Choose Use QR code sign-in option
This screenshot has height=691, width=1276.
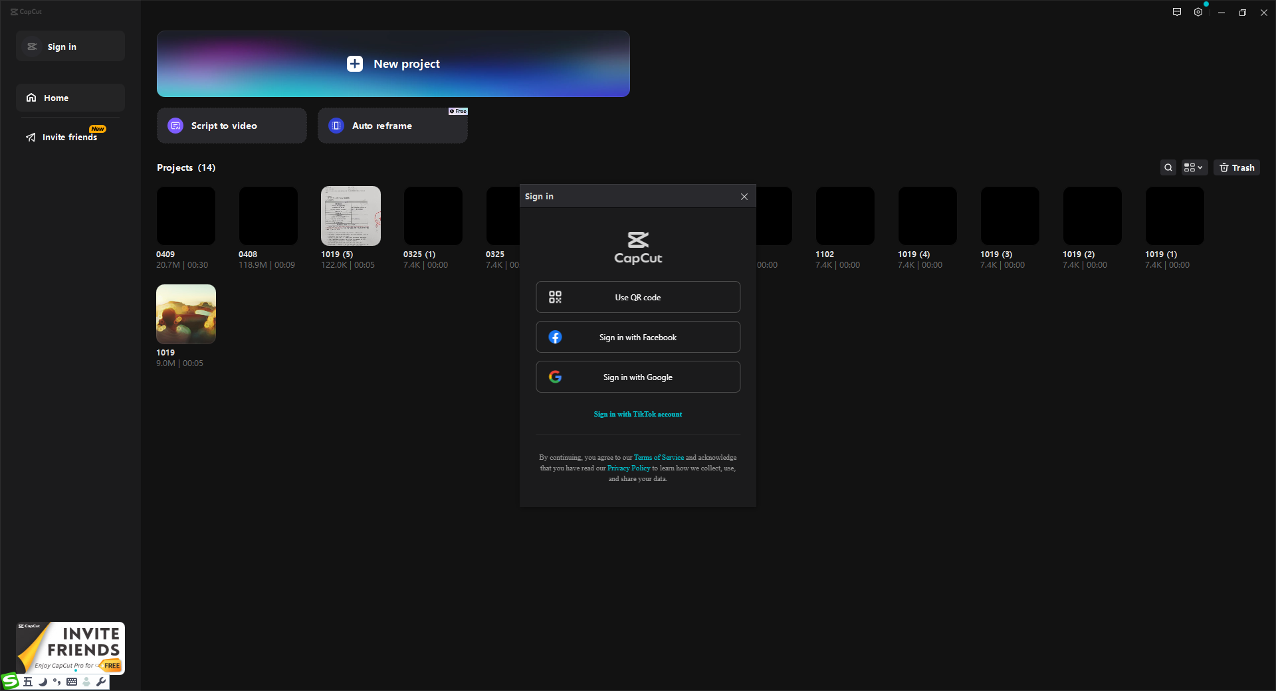tap(638, 297)
